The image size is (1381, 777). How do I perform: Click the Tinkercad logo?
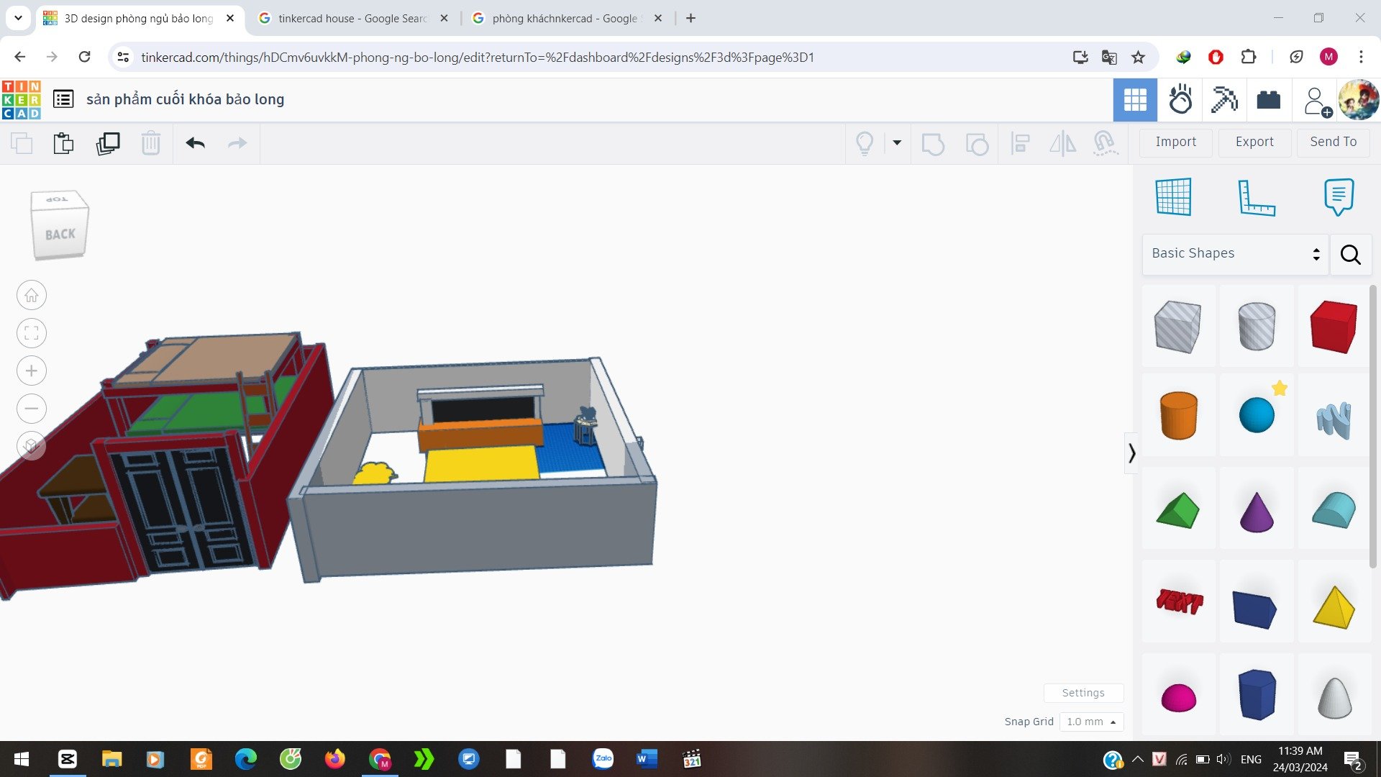22,99
